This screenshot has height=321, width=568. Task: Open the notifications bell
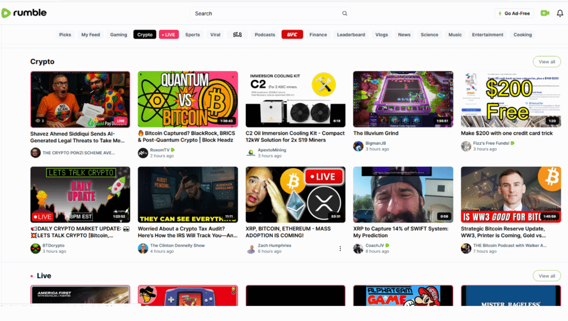(x=560, y=13)
